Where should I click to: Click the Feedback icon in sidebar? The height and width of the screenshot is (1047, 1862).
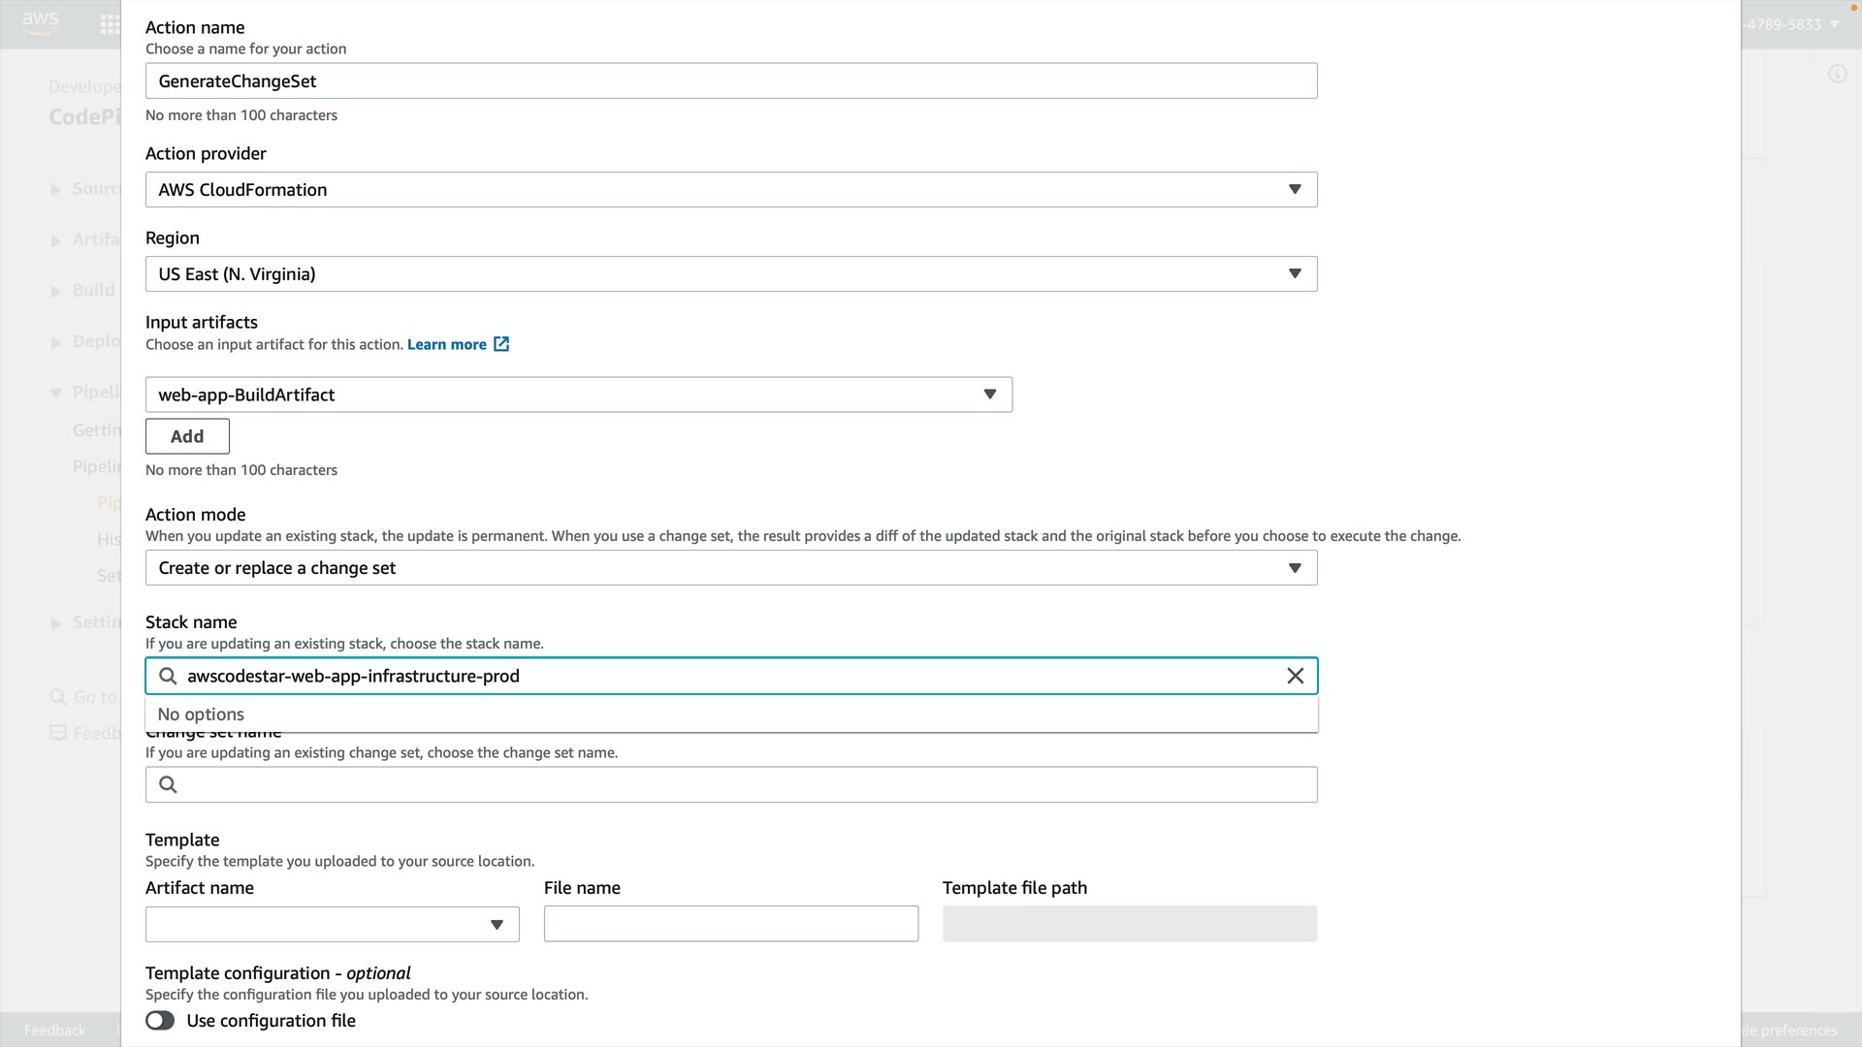pos(58,733)
